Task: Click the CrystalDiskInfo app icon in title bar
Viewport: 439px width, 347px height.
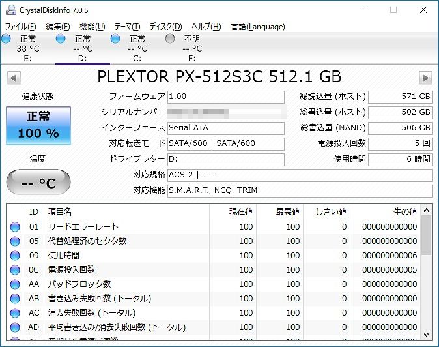Action: [8, 9]
